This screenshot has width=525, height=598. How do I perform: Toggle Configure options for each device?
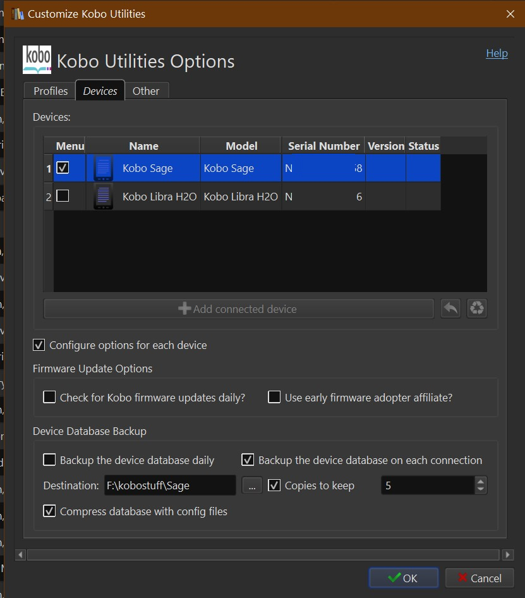39,345
